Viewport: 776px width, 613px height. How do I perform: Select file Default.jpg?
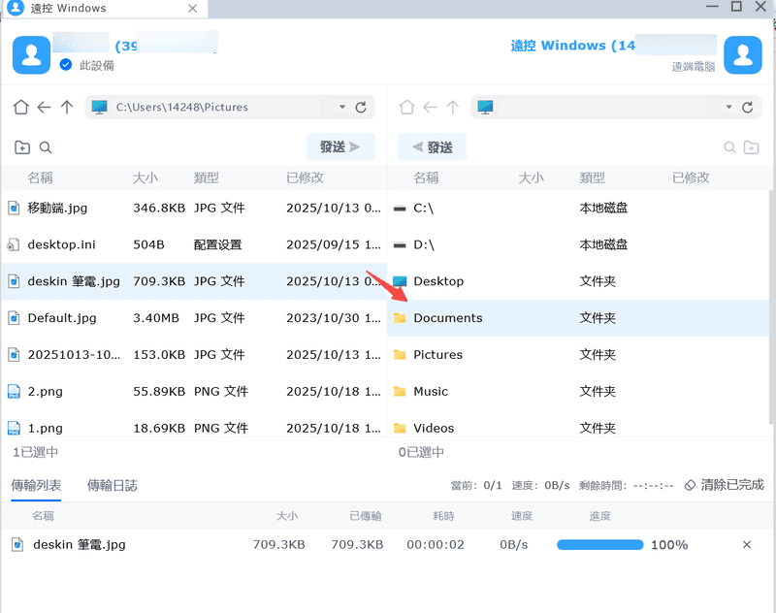194,317
